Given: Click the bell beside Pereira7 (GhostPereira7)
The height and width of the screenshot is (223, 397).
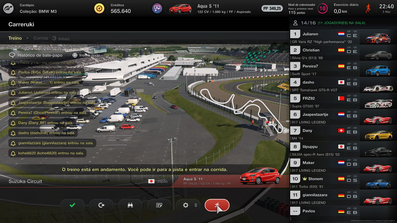Looking at the screenshot, I should point(13,113).
